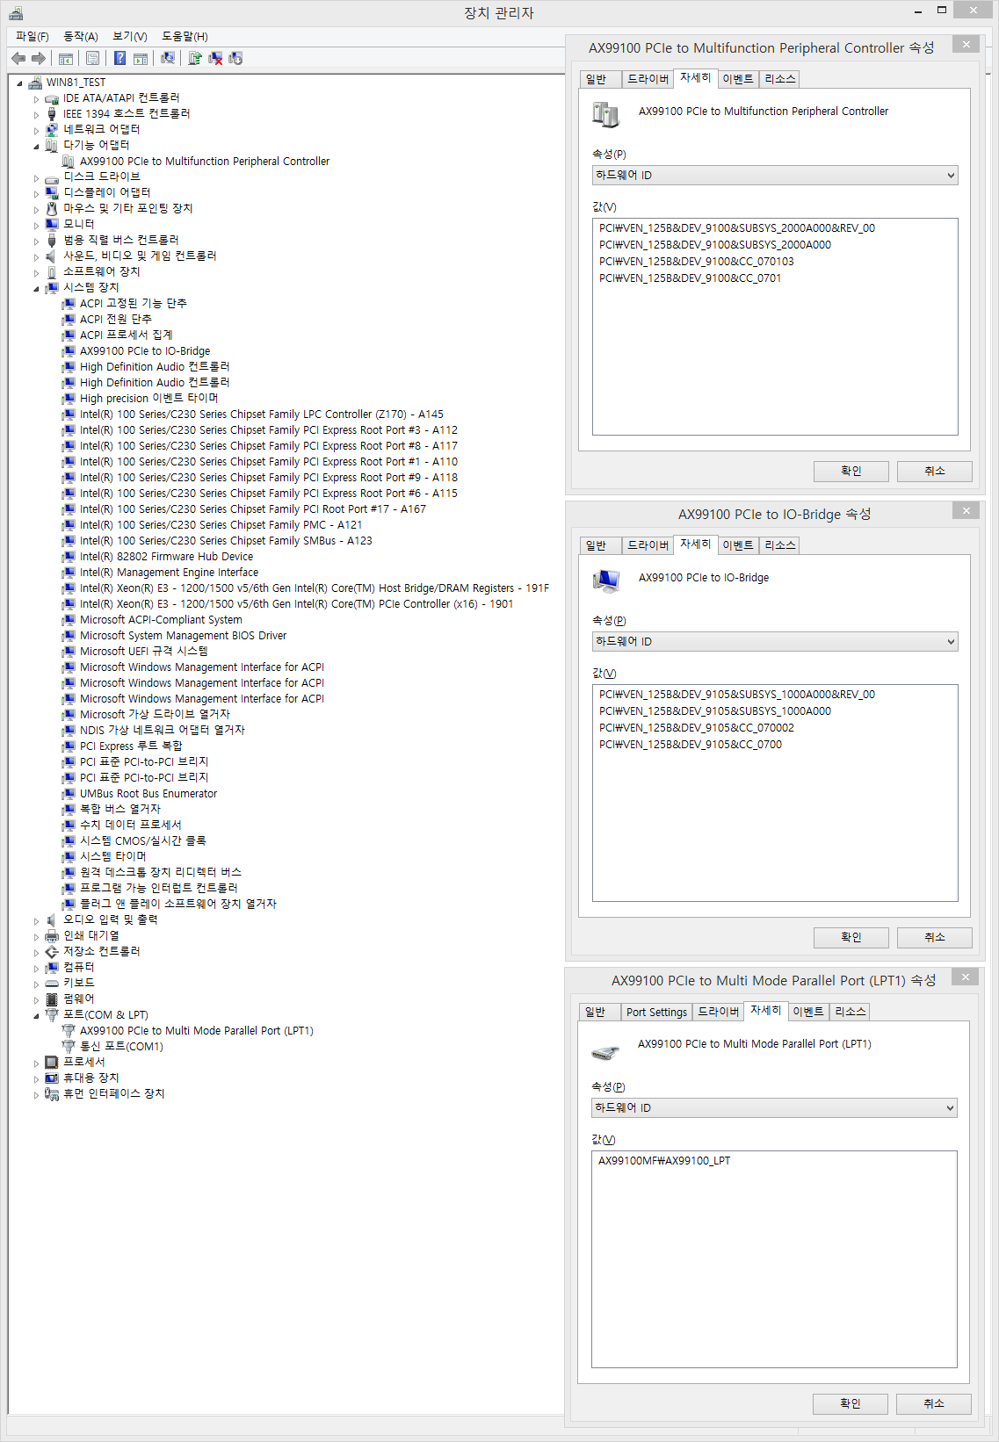Viewport: 999px width, 1442px height.
Task: Click 확인 in LPT1 properties dialog
Action: (x=851, y=1403)
